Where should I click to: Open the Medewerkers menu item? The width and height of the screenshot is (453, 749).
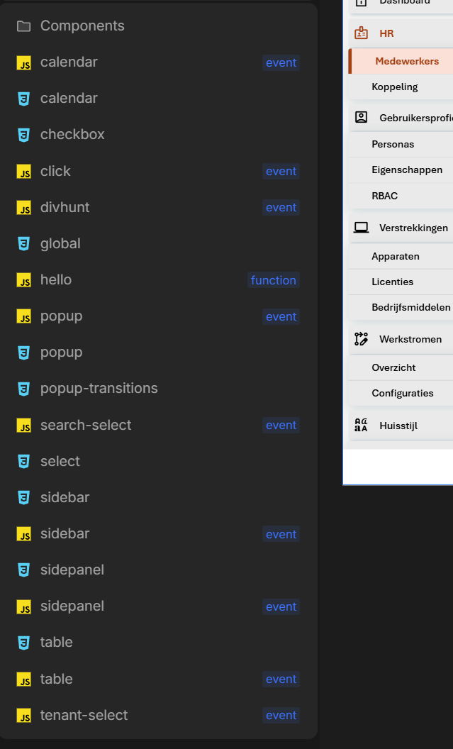(406, 61)
